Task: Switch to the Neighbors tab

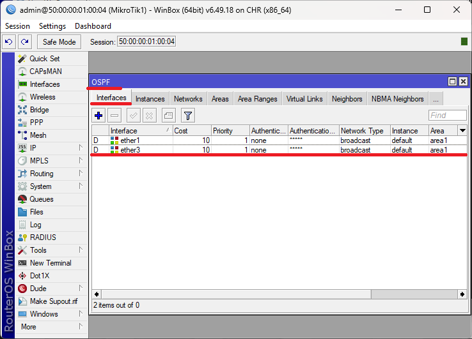Action: [347, 99]
